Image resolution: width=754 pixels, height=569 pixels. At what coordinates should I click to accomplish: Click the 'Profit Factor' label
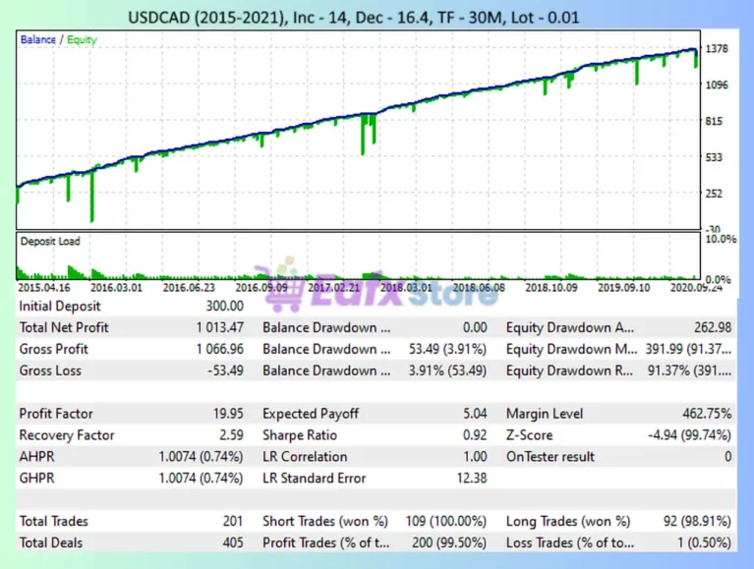(56, 414)
